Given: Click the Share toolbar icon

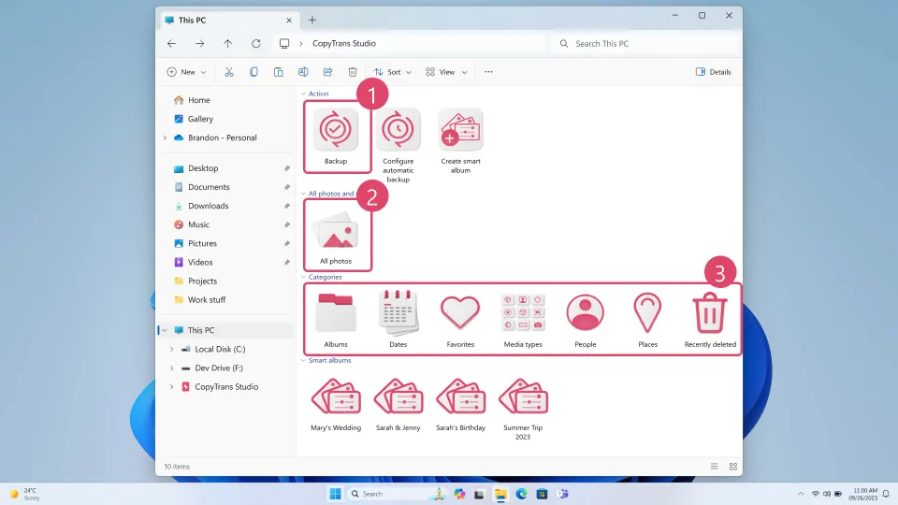Looking at the screenshot, I should [327, 72].
